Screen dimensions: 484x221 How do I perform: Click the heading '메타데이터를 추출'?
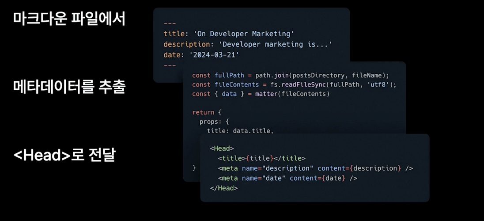[x=69, y=87]
